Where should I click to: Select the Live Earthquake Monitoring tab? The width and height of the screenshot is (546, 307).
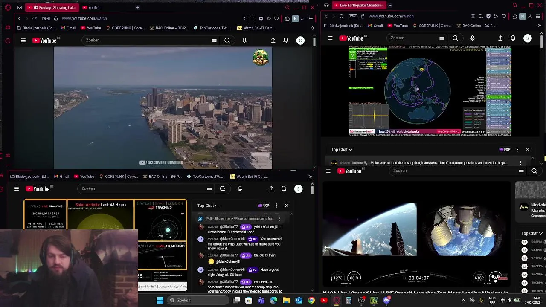358,5
